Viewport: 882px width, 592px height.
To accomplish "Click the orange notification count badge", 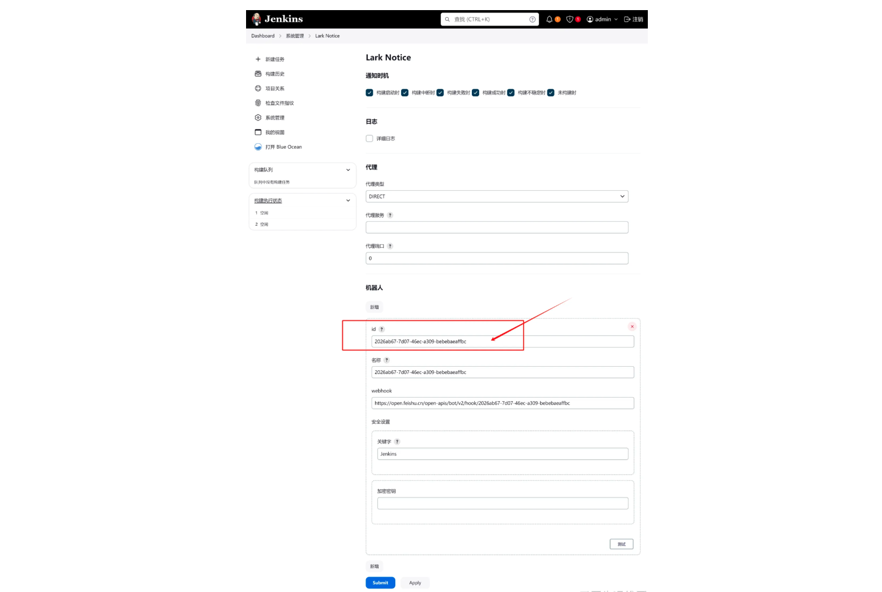I will pos(557,19).
